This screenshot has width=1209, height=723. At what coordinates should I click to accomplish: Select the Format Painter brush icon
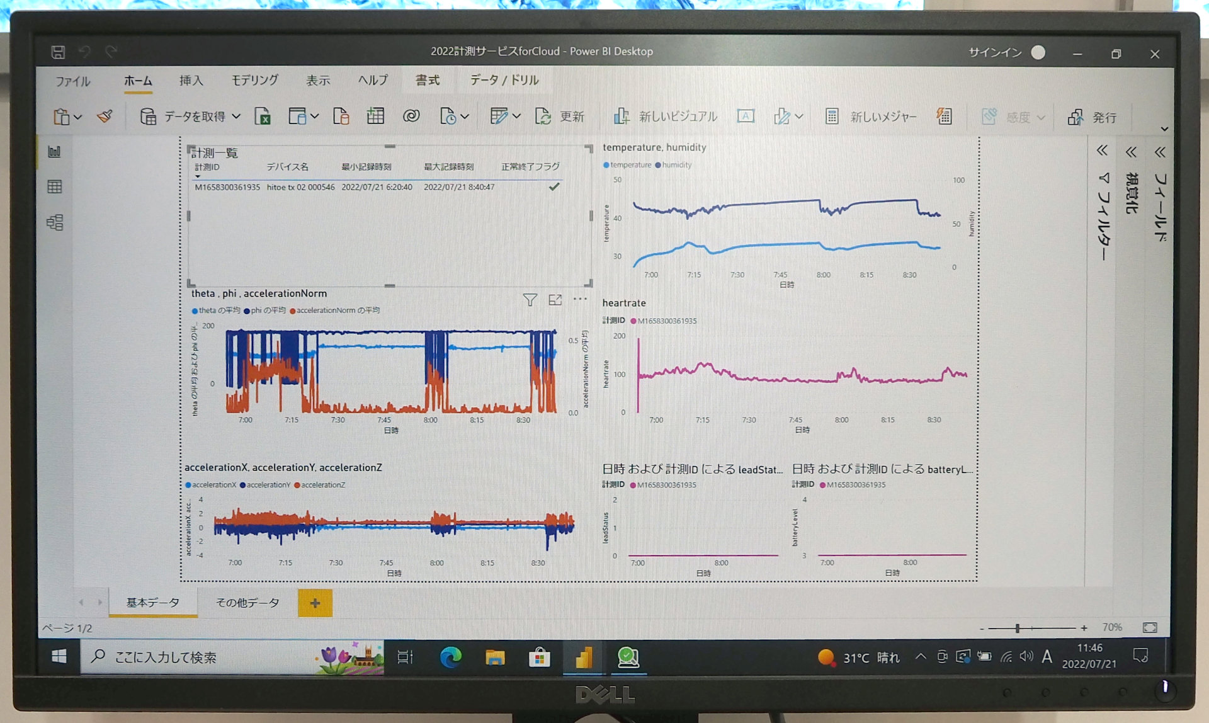pos(105,116)
